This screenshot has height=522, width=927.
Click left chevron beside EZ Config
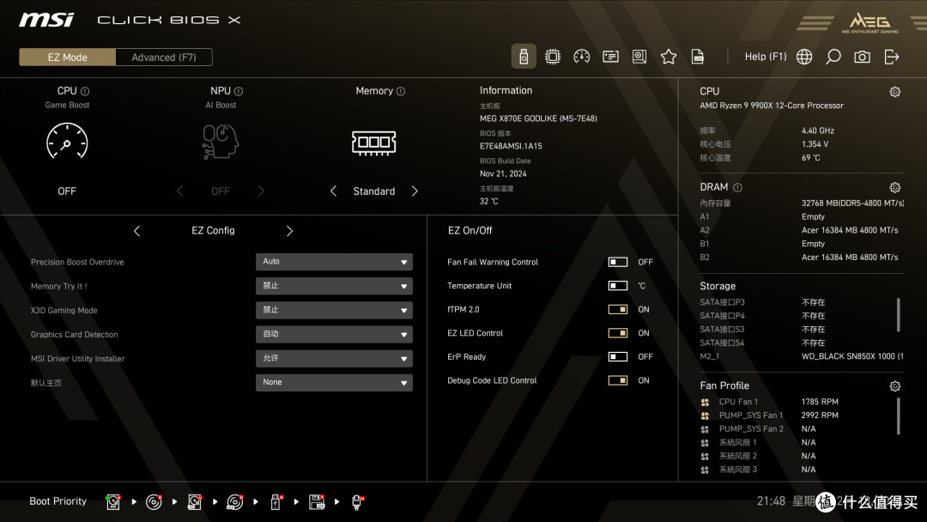click(x=136, y=231)
